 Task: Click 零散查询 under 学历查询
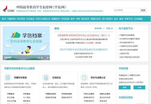(x=27, y=101)
